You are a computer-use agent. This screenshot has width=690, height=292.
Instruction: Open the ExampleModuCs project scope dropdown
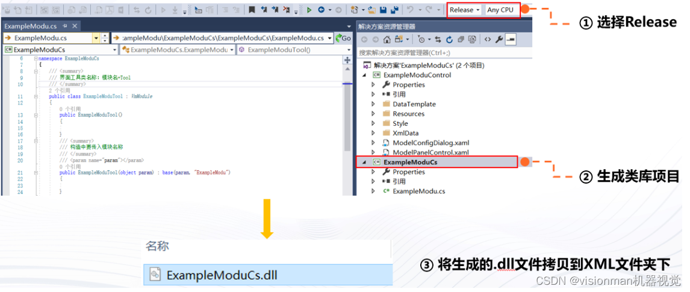pyautogui.click(x=114, y=50)
